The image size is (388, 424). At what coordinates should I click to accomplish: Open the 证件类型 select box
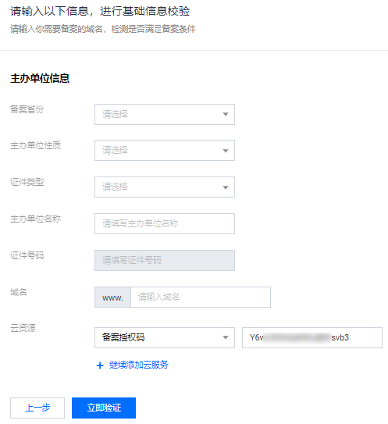(x=165, y=187)
